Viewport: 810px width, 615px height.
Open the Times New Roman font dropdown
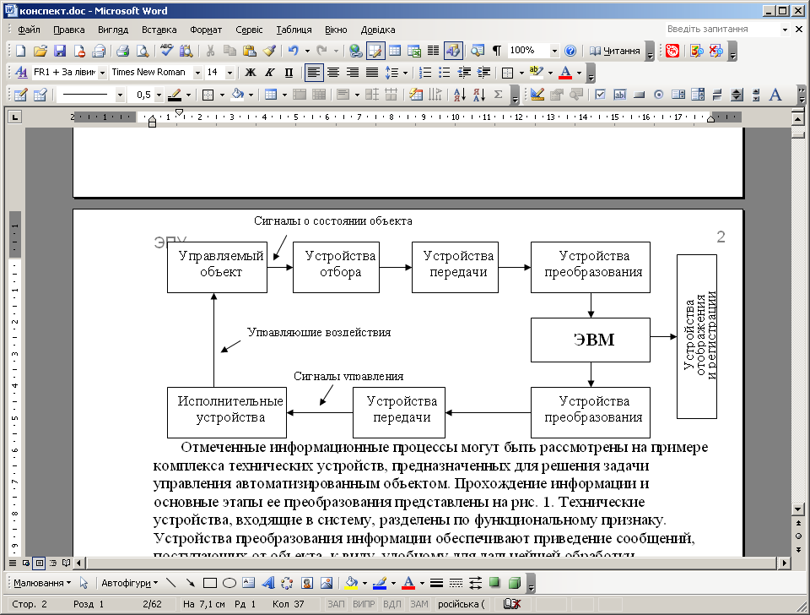(x=197, y=73)
